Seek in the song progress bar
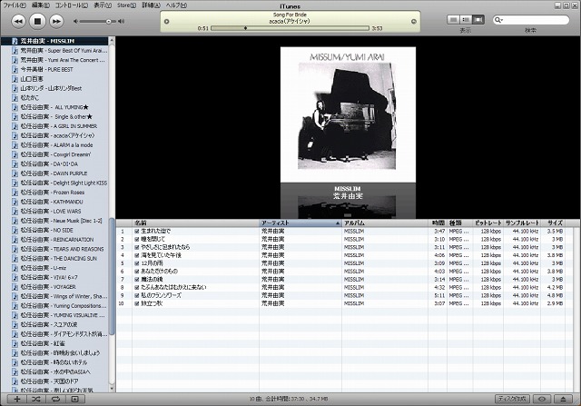This screenshot has width=581, height=406. pos(290,28)
